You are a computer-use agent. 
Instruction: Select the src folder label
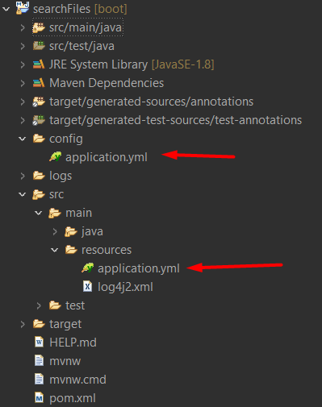point(56,194)
